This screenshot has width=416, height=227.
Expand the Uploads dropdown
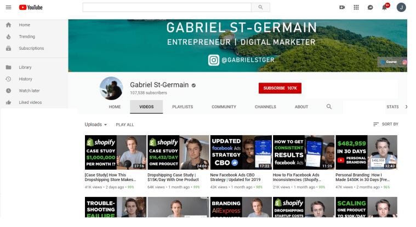[95, 125]
